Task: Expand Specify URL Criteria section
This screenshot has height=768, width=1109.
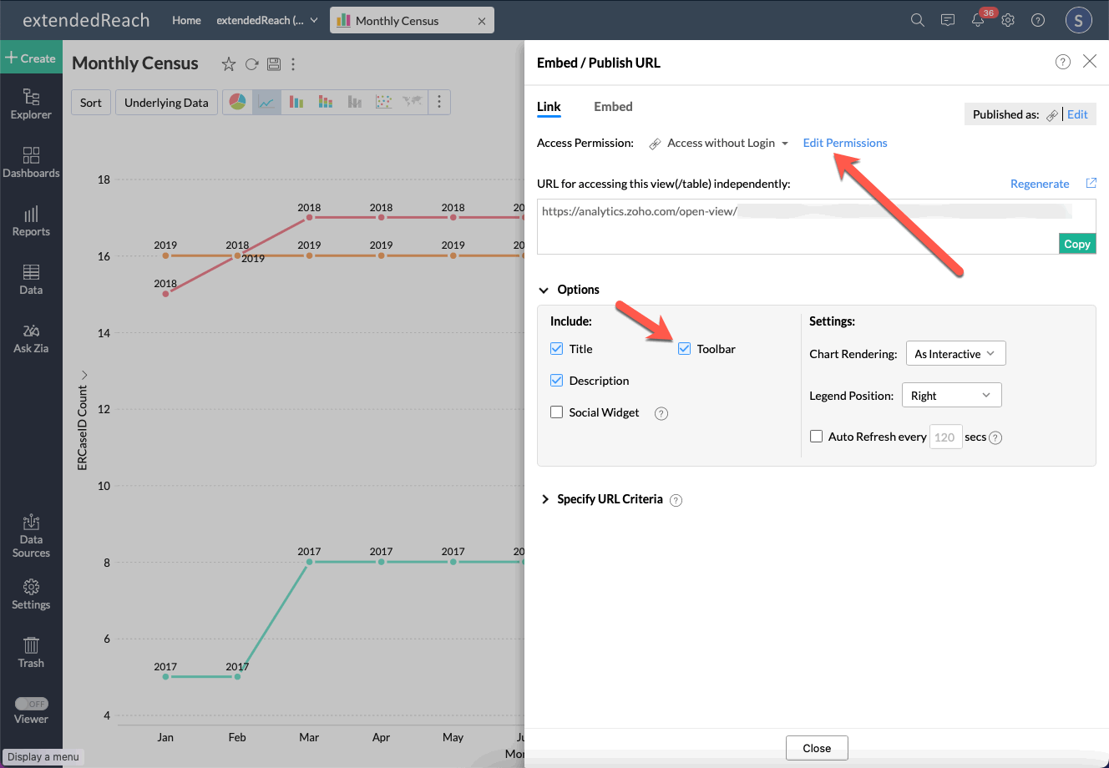Action: 610,499
